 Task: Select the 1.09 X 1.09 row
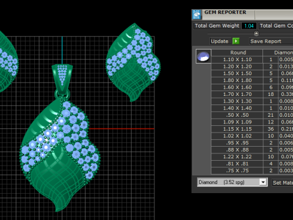click(x=252, y=122)
